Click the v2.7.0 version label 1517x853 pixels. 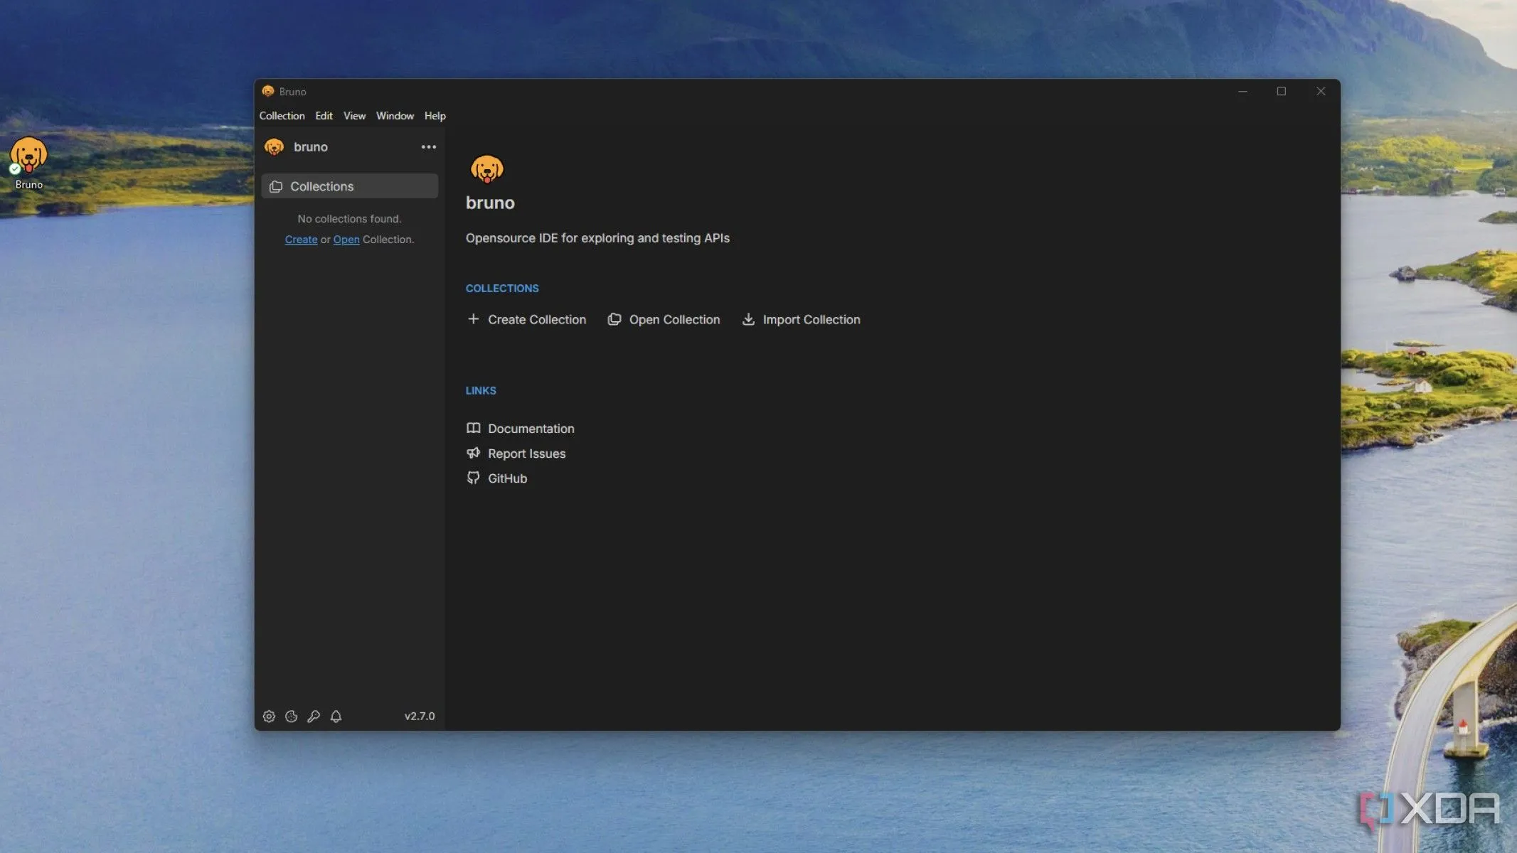click(420, 717)
